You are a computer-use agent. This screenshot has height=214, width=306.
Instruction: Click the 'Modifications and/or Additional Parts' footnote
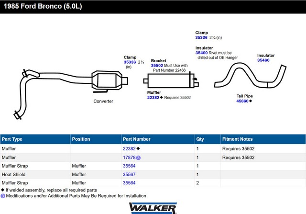(x=76, y=196)
